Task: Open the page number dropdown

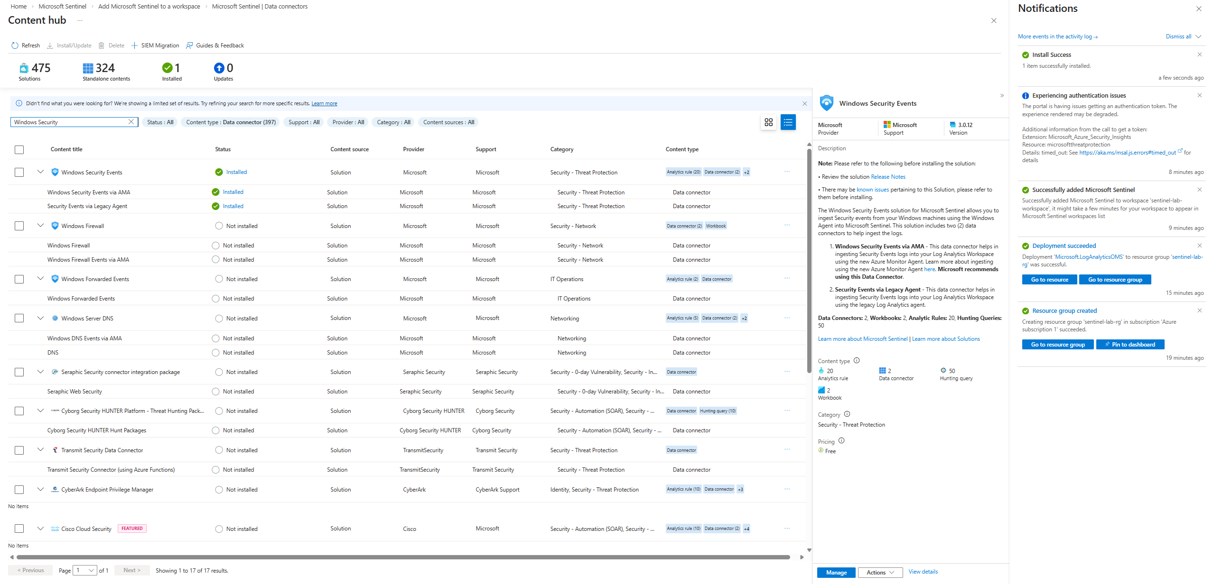Action: pos(85,570)
